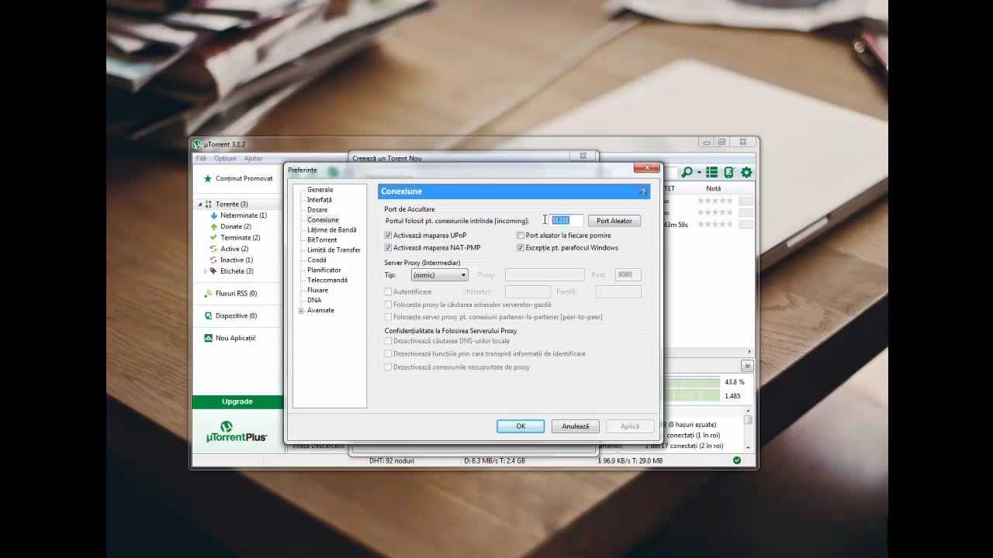Viewport: 993px width, 558px height.
Task: Click the Dispozitive device icon
Action: 208,316
